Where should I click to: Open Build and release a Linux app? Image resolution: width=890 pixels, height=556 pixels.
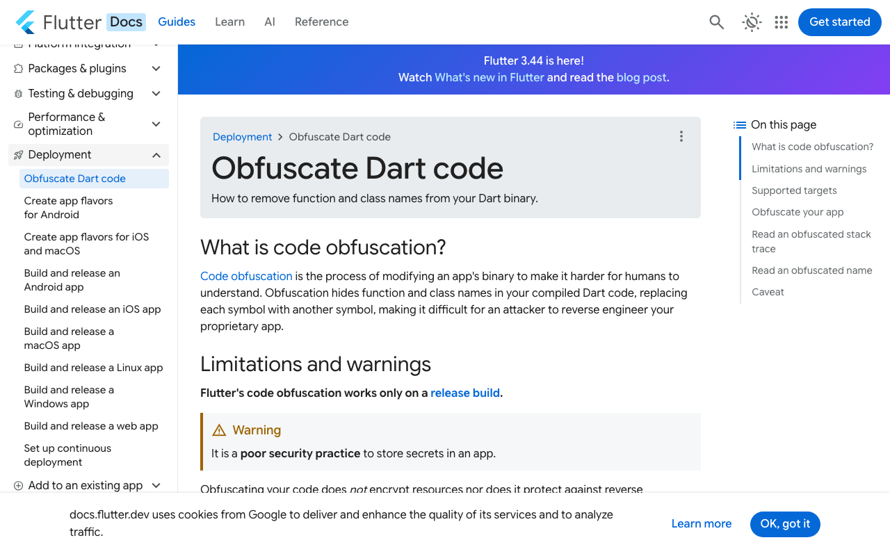click(x=94, y=368)
